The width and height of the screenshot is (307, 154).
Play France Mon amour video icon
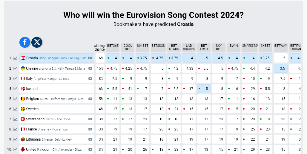pos(90,129)
